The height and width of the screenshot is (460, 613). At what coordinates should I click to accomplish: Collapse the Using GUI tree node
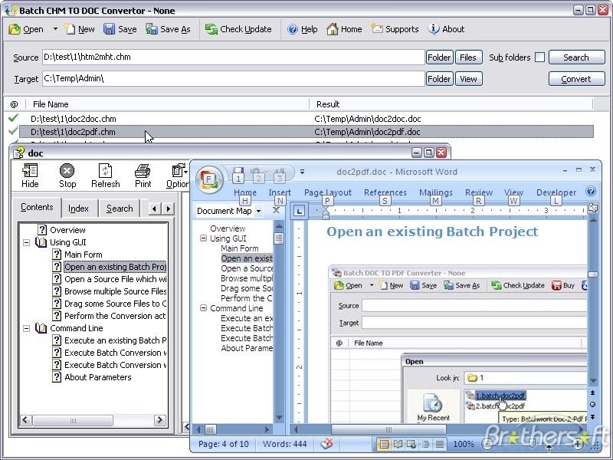pos(27,242)
